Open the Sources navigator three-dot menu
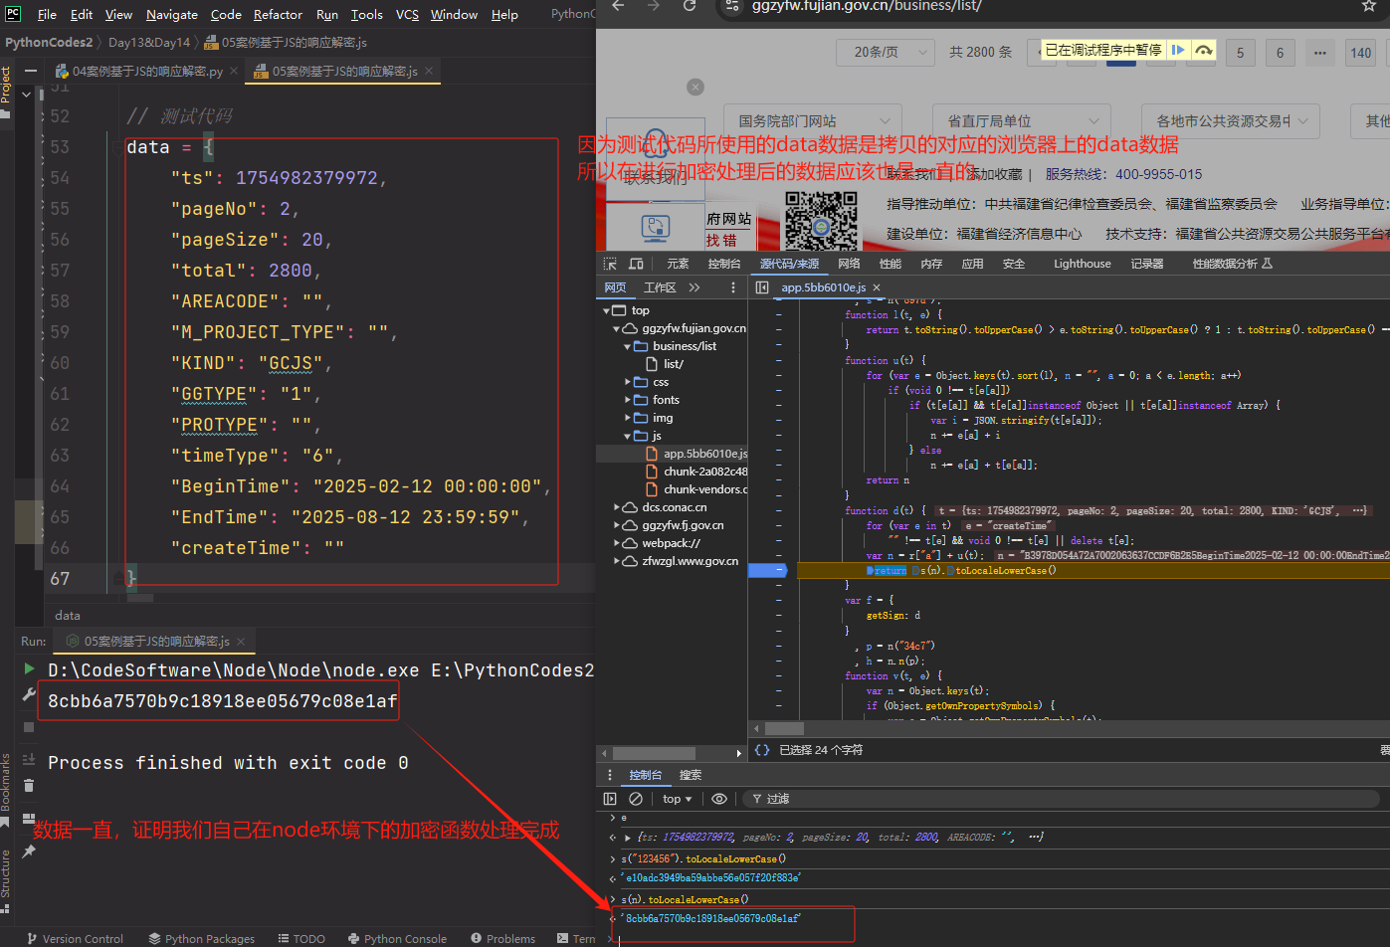This screenshot has height=947, width=1390. point(733,287)
